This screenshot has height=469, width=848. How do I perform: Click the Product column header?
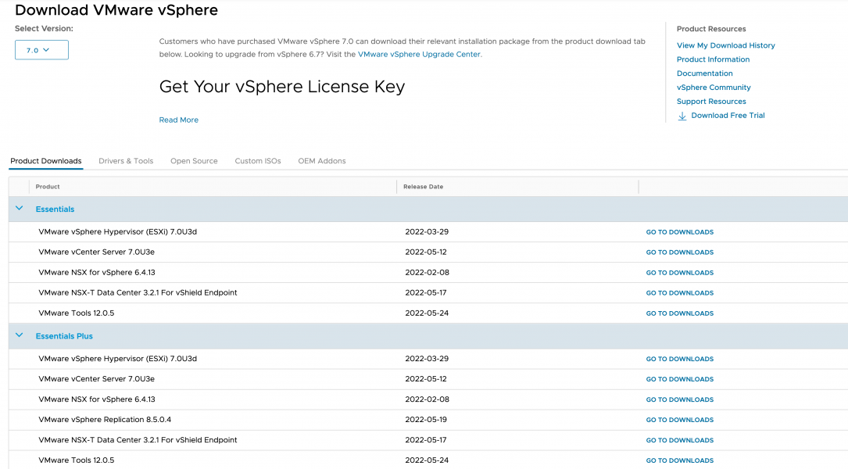(x=48, y=187)
